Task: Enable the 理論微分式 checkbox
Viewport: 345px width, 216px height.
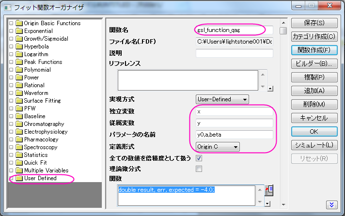Action: [x=199, y=169]
